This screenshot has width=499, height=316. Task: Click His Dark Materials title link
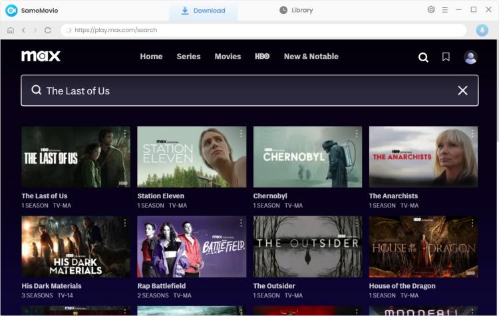(x=51, y=286)
